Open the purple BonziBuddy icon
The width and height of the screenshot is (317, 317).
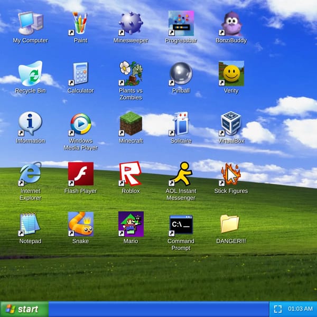tap(231, 23)
